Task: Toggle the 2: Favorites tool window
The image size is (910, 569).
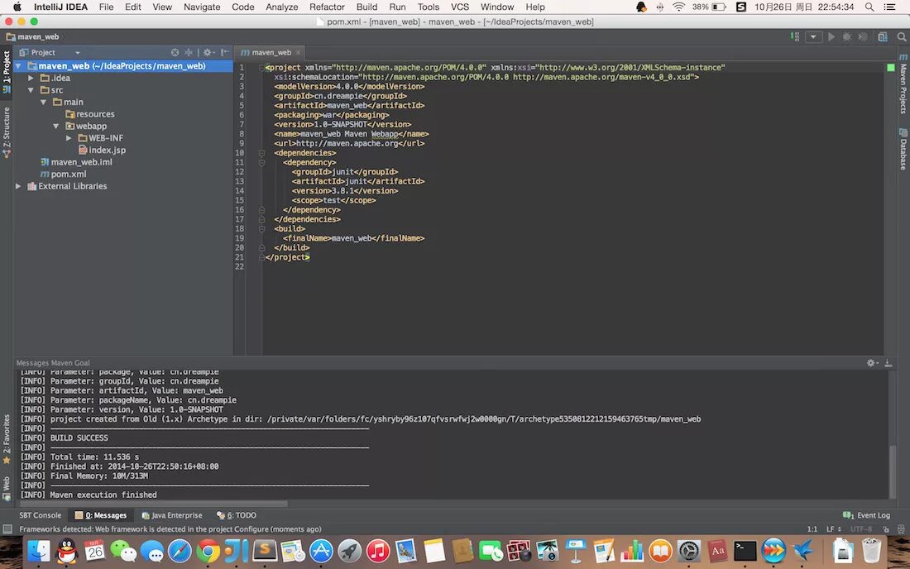Action: coord(7,439)
